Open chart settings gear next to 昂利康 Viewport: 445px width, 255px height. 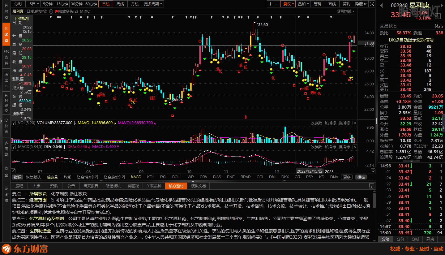pyautogui.click(x=51, y=11)
